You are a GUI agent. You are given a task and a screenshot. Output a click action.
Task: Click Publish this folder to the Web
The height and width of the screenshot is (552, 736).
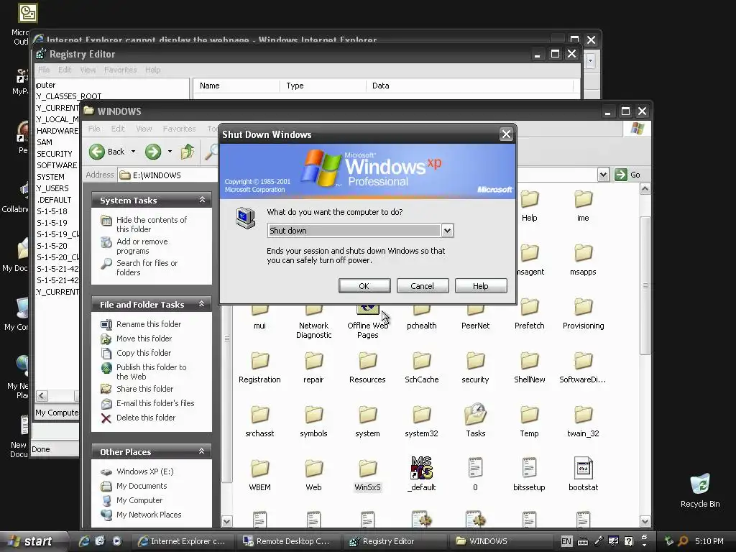[151, 372]
